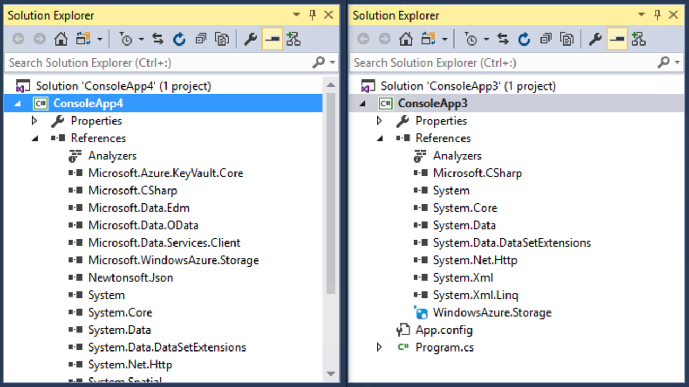689x387 pixels.
Task: Click Pending Changes Filter clock icon in ConsoleApp4 panel
Action: [126, 39]
